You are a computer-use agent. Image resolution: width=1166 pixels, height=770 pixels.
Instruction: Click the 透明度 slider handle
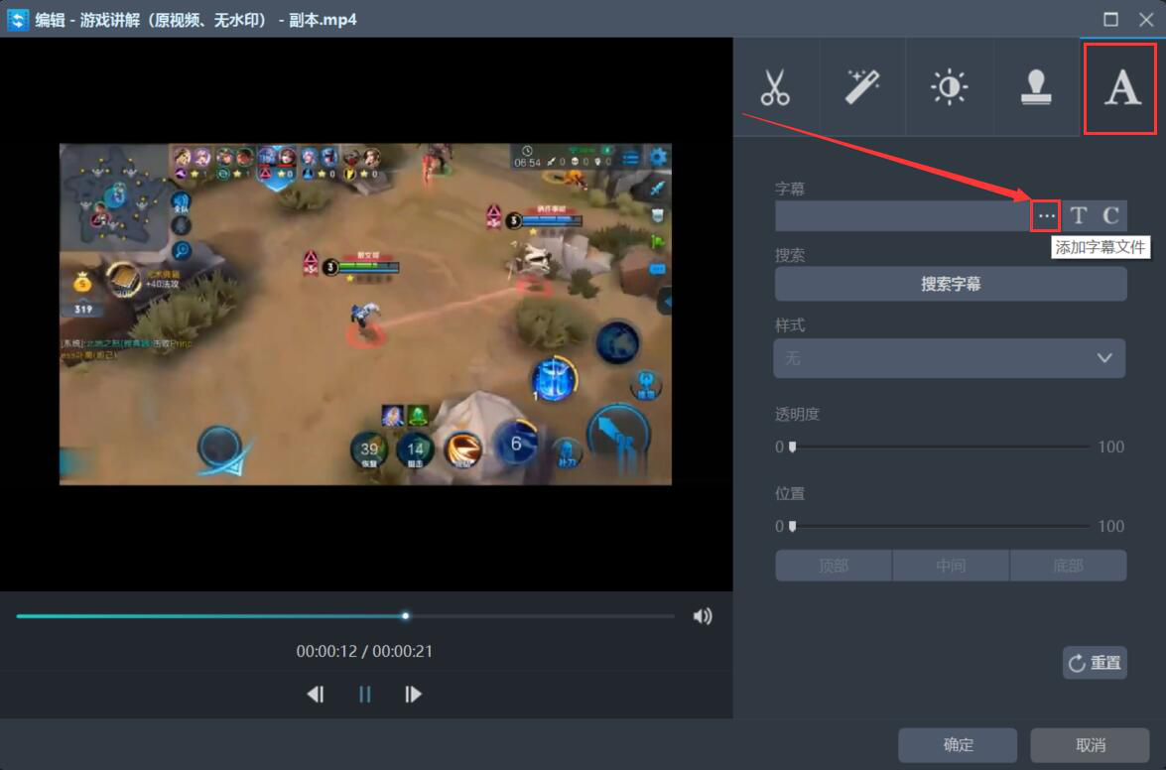point(793,447)
